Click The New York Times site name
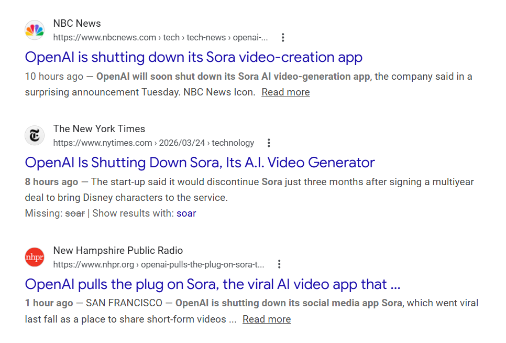This screenshot has width=506, height=343. (99, 129)
